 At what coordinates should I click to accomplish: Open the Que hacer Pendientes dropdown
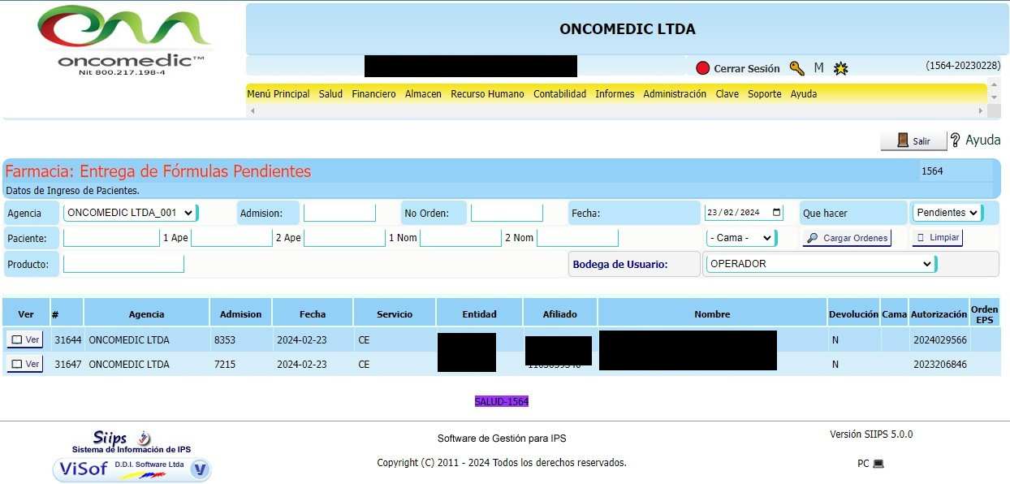(947, 213)
